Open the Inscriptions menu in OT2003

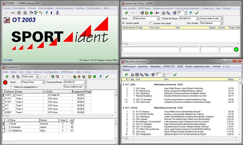[19, 8]
